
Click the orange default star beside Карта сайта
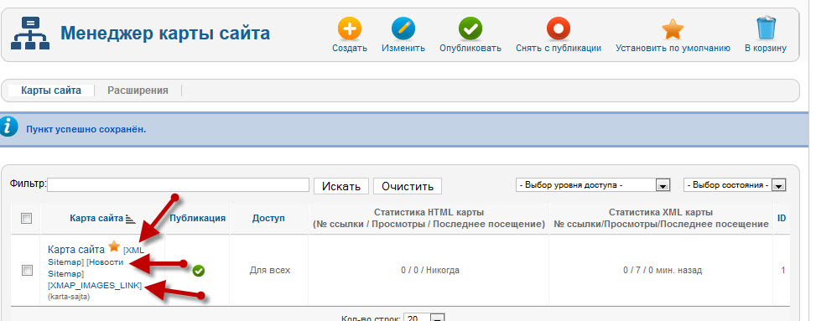click(x=114, y=246)
